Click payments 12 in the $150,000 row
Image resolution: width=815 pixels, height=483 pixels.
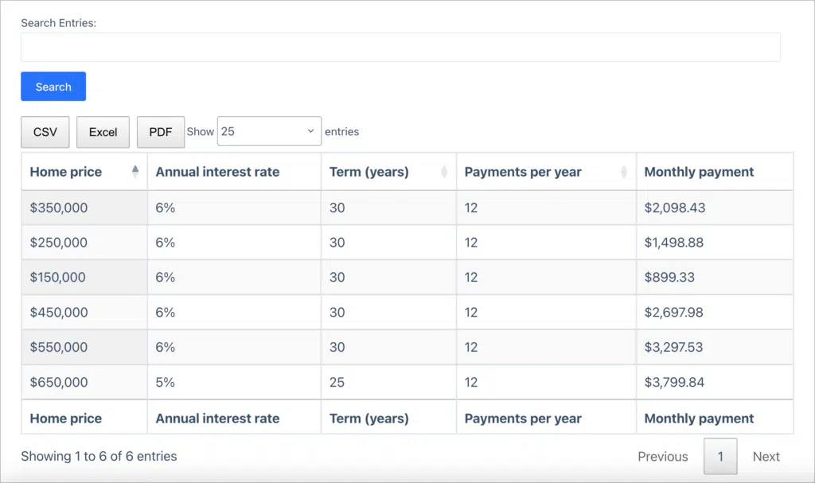point(546,277)
